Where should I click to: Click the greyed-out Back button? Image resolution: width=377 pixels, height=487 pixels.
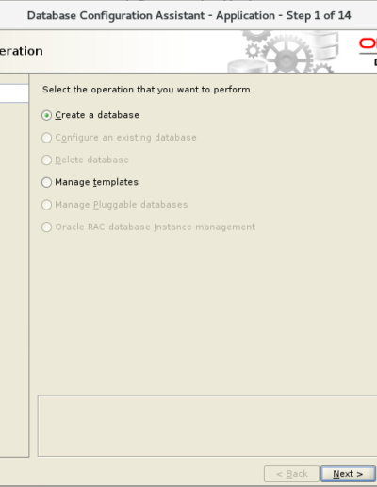[x=291, y=474]
